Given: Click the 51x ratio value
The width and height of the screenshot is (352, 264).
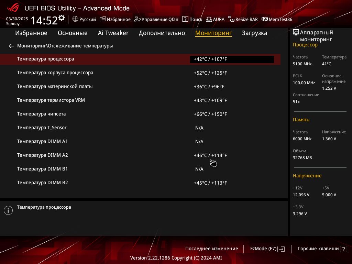Looking at the screenshot, I should click(296, 102).
